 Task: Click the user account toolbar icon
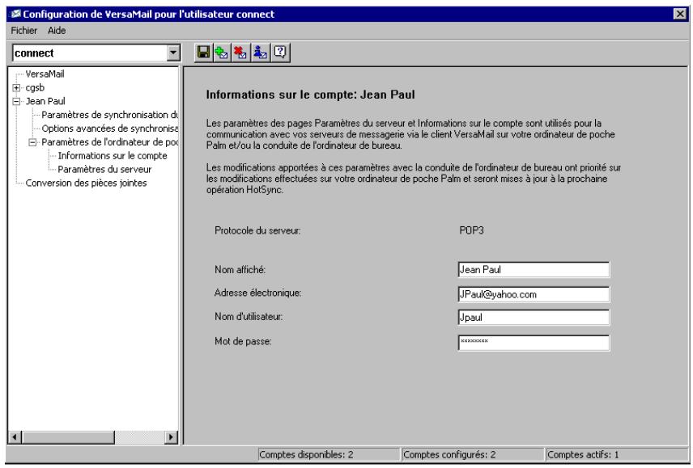[x=261, y=53]
